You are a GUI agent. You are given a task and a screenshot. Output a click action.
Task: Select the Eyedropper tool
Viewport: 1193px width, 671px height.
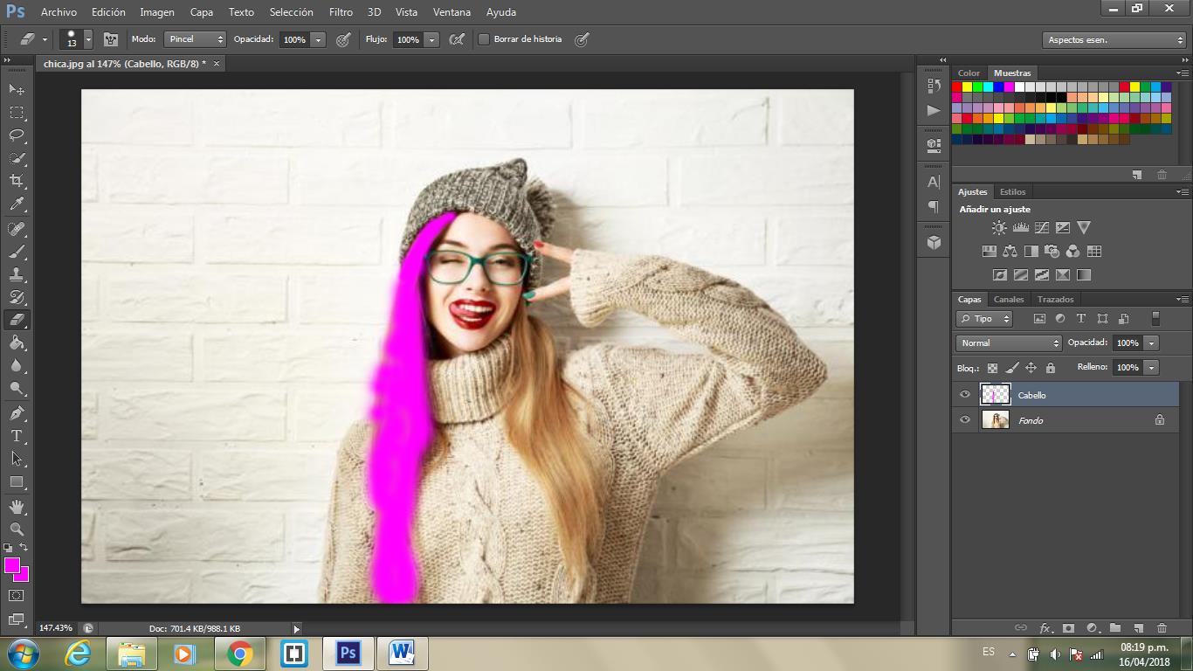pyautogui.click(x=17, y=204)
